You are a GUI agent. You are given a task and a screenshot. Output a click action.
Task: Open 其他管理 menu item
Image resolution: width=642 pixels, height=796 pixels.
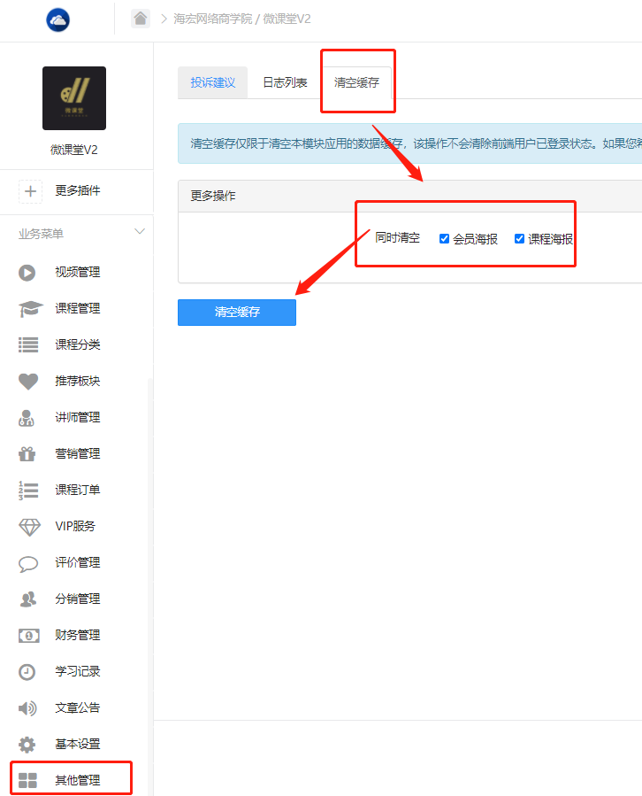point(78,780)
